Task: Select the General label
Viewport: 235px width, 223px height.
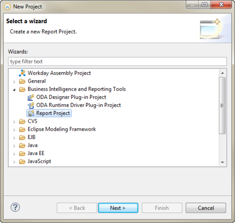Action: [37, 81]
